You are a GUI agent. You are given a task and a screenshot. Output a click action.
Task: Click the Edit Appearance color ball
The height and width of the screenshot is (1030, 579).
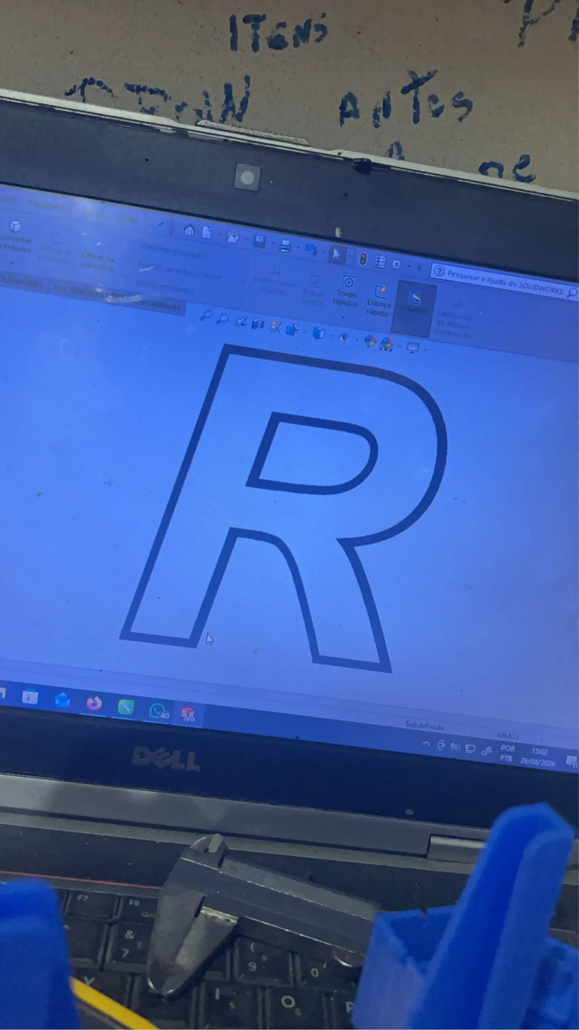370,341
